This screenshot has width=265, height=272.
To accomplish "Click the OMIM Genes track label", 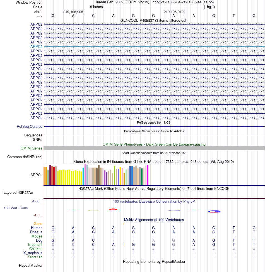I will [x=31, y=148].
